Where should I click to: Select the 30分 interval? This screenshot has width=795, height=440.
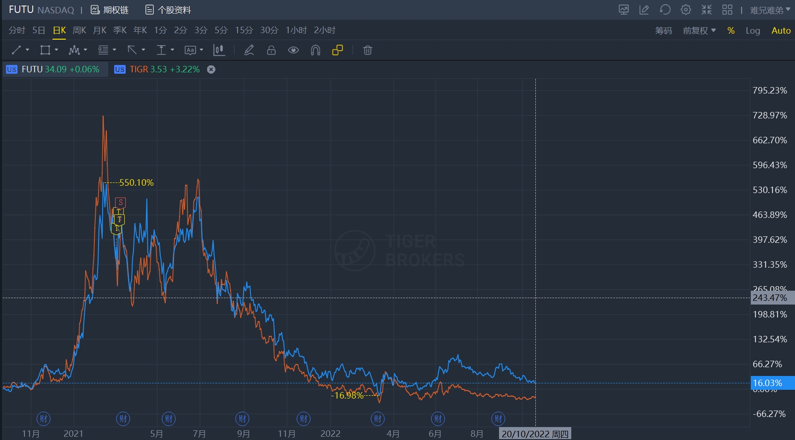click(269, 30)
